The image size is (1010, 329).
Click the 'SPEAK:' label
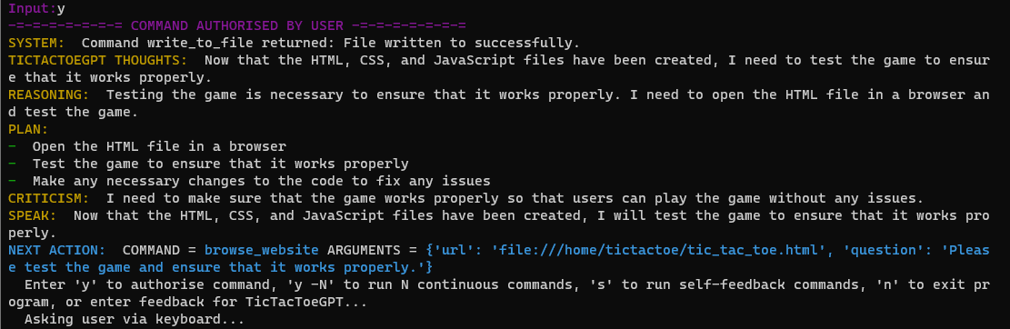pos(33,214)
